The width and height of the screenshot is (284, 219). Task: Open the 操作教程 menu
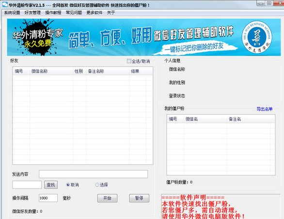[53, 13]
